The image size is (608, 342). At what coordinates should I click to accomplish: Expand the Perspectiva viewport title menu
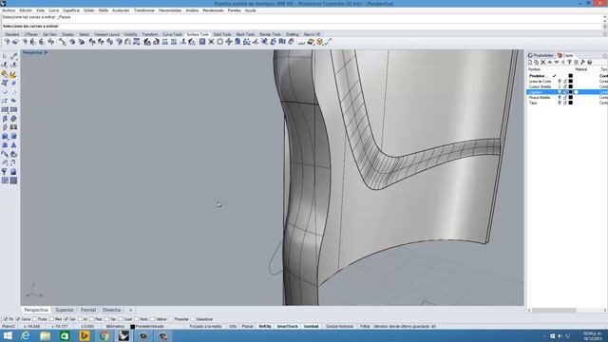click(47, 52)
